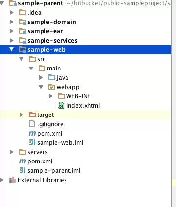Select pom.xml under sample-web
Screen dimensions: 176x207
click(x=50, y=134)
